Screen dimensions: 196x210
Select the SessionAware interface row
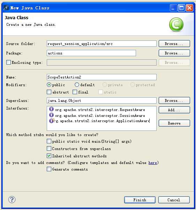(x=97, y=115)
